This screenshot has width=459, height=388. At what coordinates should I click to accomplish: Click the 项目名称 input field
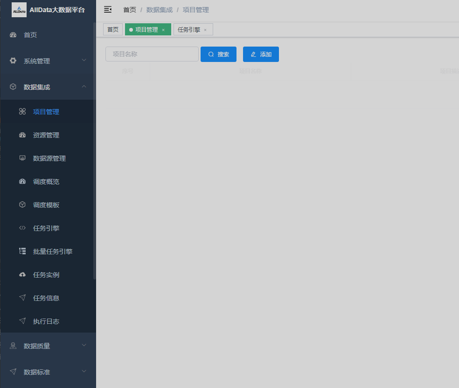[152, 54]
